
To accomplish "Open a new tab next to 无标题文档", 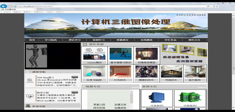I will (39, 9).
